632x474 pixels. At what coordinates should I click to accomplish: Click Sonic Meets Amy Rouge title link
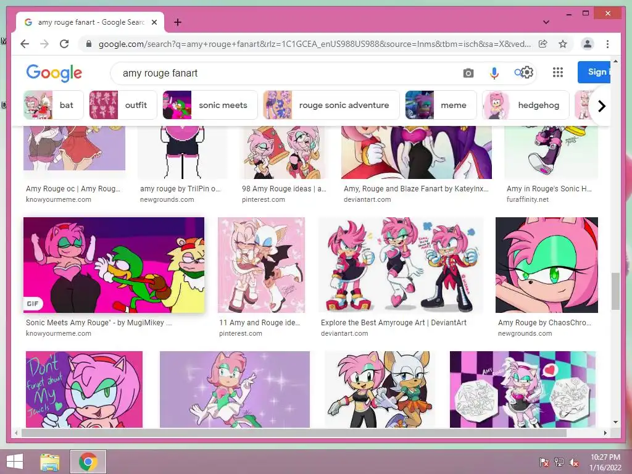click(99, 322)
